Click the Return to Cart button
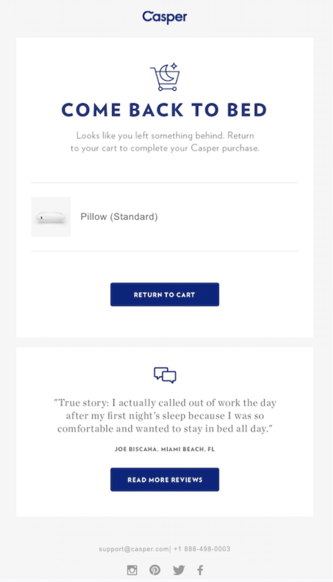 tap(165, 294)
